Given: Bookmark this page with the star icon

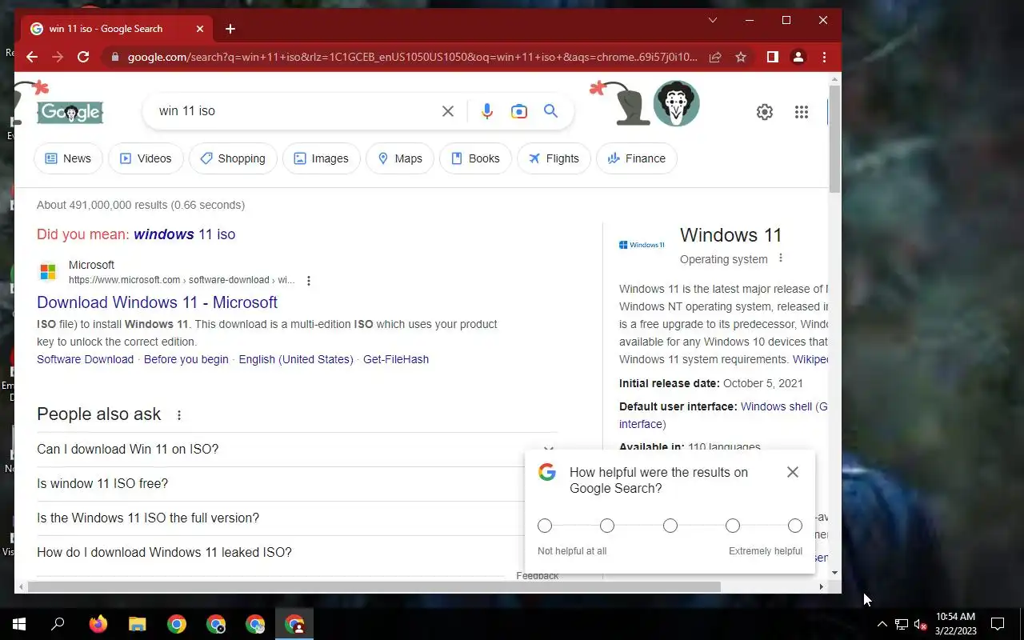Looking at the screenshot, I should click(x=741, y=57).
